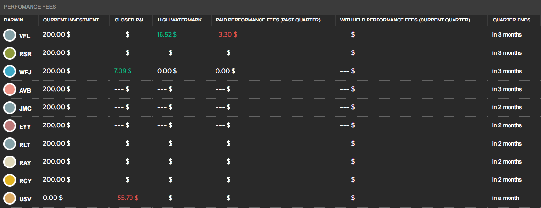Click the JMC grey circle icon

(10, 107)
